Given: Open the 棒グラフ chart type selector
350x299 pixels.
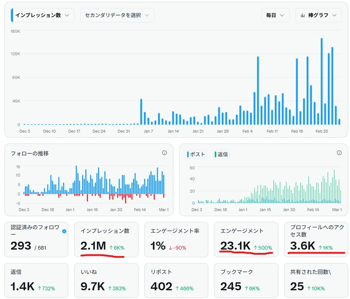Looking at the screenshot, I should pyautogui.click(x=318, y=15).
